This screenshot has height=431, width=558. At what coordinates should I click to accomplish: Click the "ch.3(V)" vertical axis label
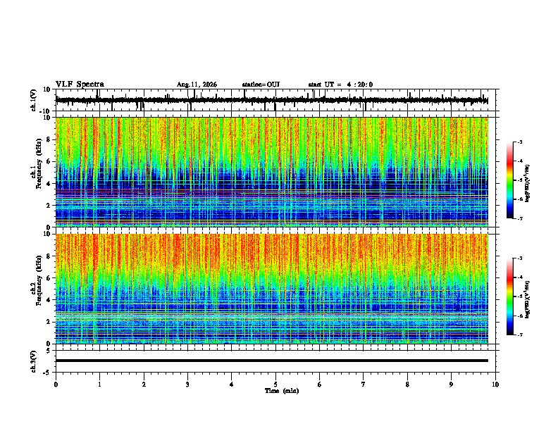pyautogui.click(x=34, y=362)
